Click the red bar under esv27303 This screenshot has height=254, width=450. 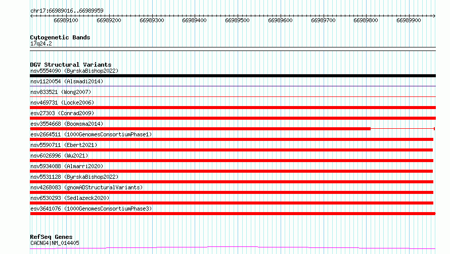pos(233,118)
